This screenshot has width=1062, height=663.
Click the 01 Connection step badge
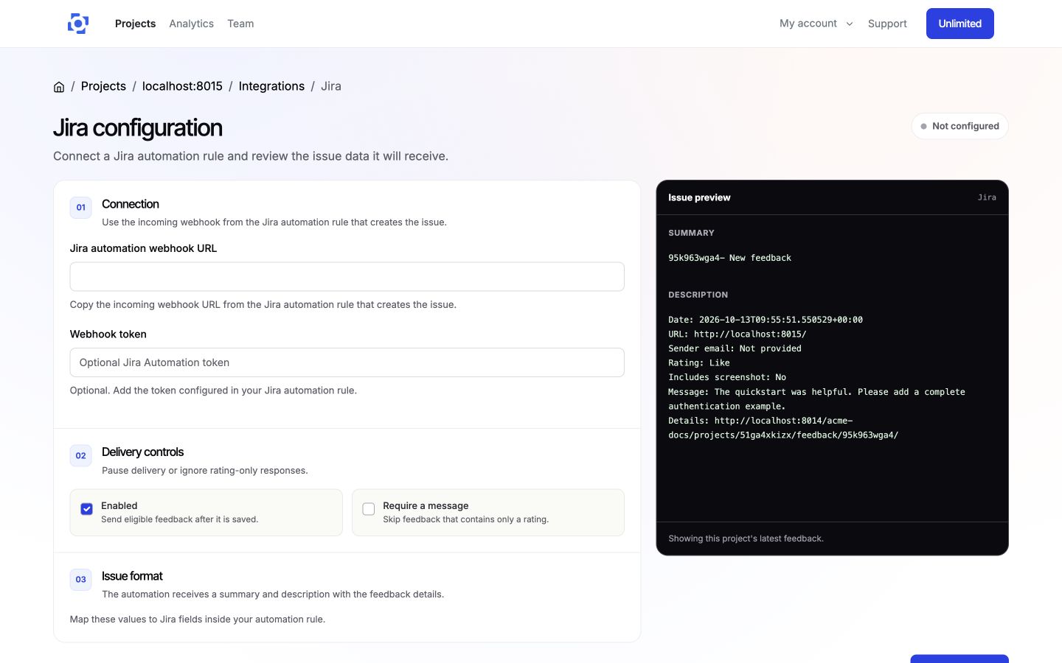[x=81, y=208]
